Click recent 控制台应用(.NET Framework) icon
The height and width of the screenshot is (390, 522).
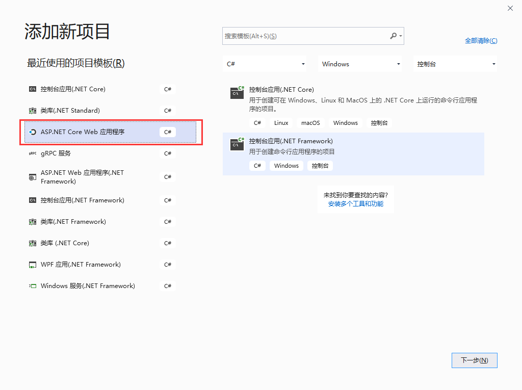pyautogui.click(x=32, y=200)
